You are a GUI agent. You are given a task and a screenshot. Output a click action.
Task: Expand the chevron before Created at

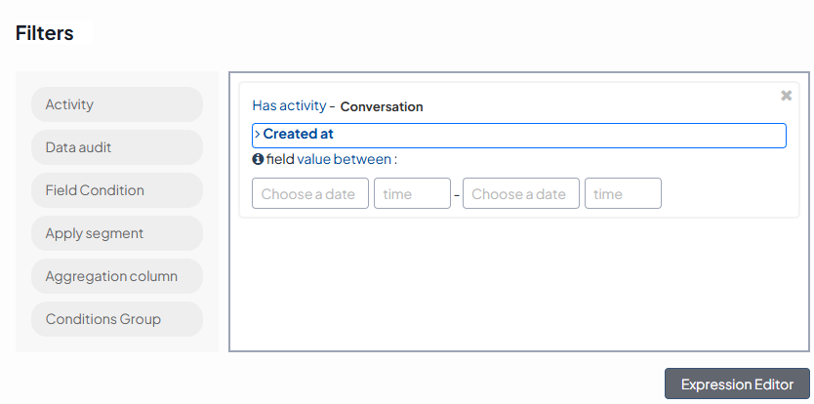click(x=257, y=135)
